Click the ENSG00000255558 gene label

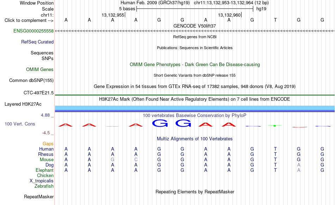(x=33, y=31)
